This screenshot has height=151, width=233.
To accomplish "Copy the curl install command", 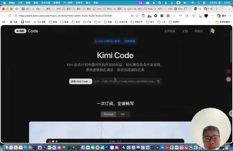I will (158, 81).
